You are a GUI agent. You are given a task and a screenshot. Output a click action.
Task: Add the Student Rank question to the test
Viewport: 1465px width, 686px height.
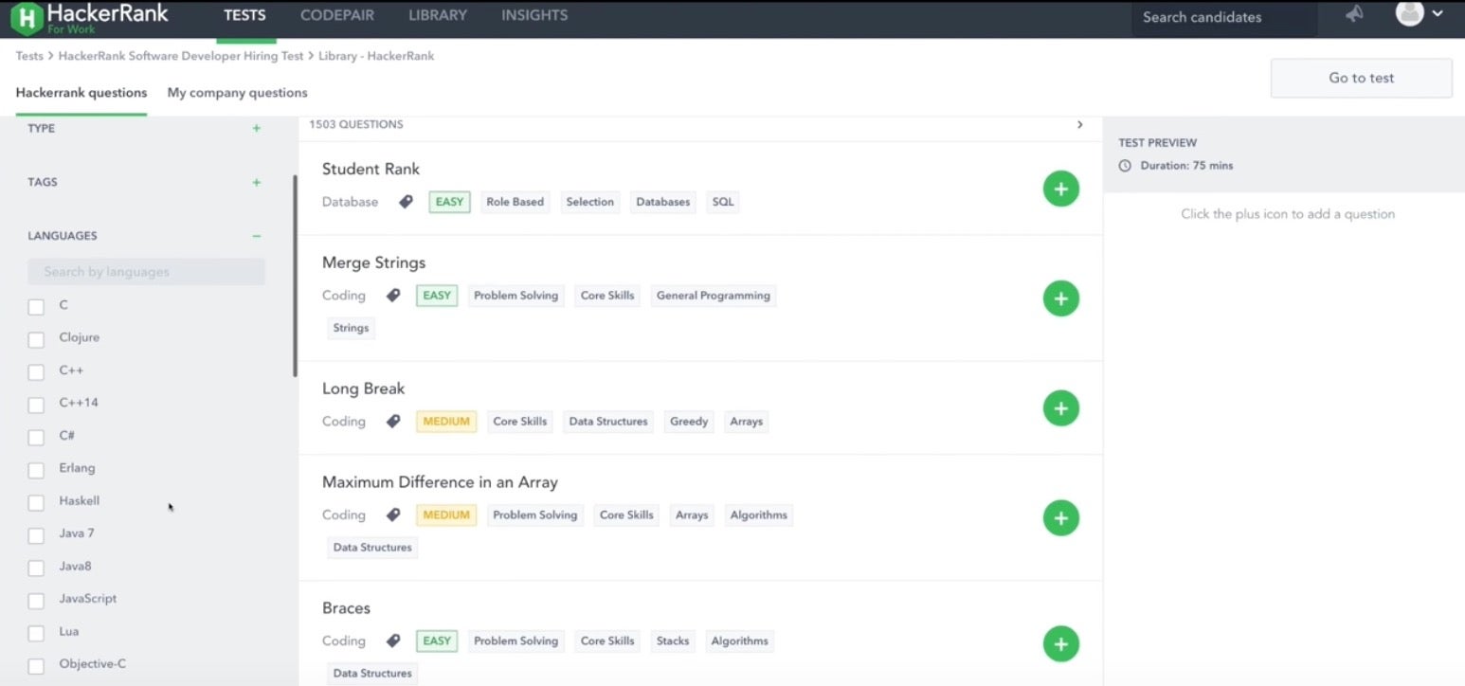click(1060, 189)
